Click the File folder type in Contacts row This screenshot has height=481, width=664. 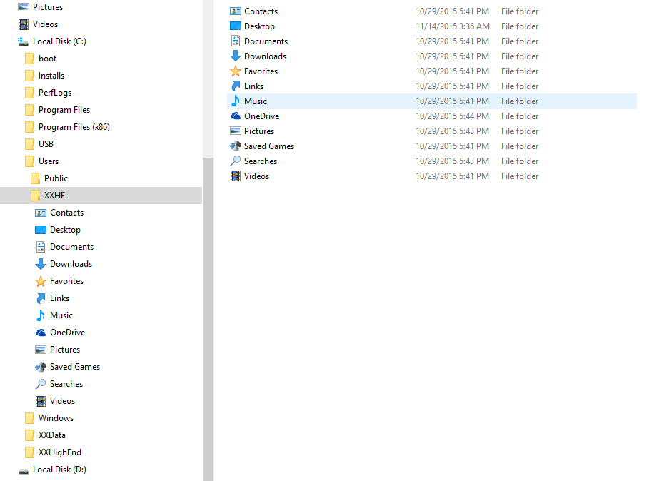(520, 11)
